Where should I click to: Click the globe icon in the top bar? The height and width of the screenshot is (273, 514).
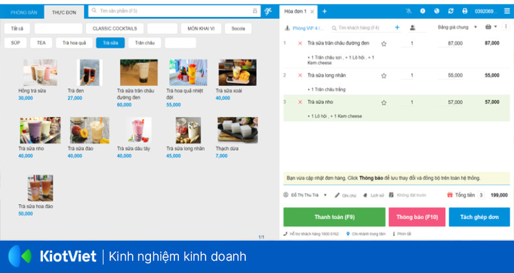click(x=437, y=11)
